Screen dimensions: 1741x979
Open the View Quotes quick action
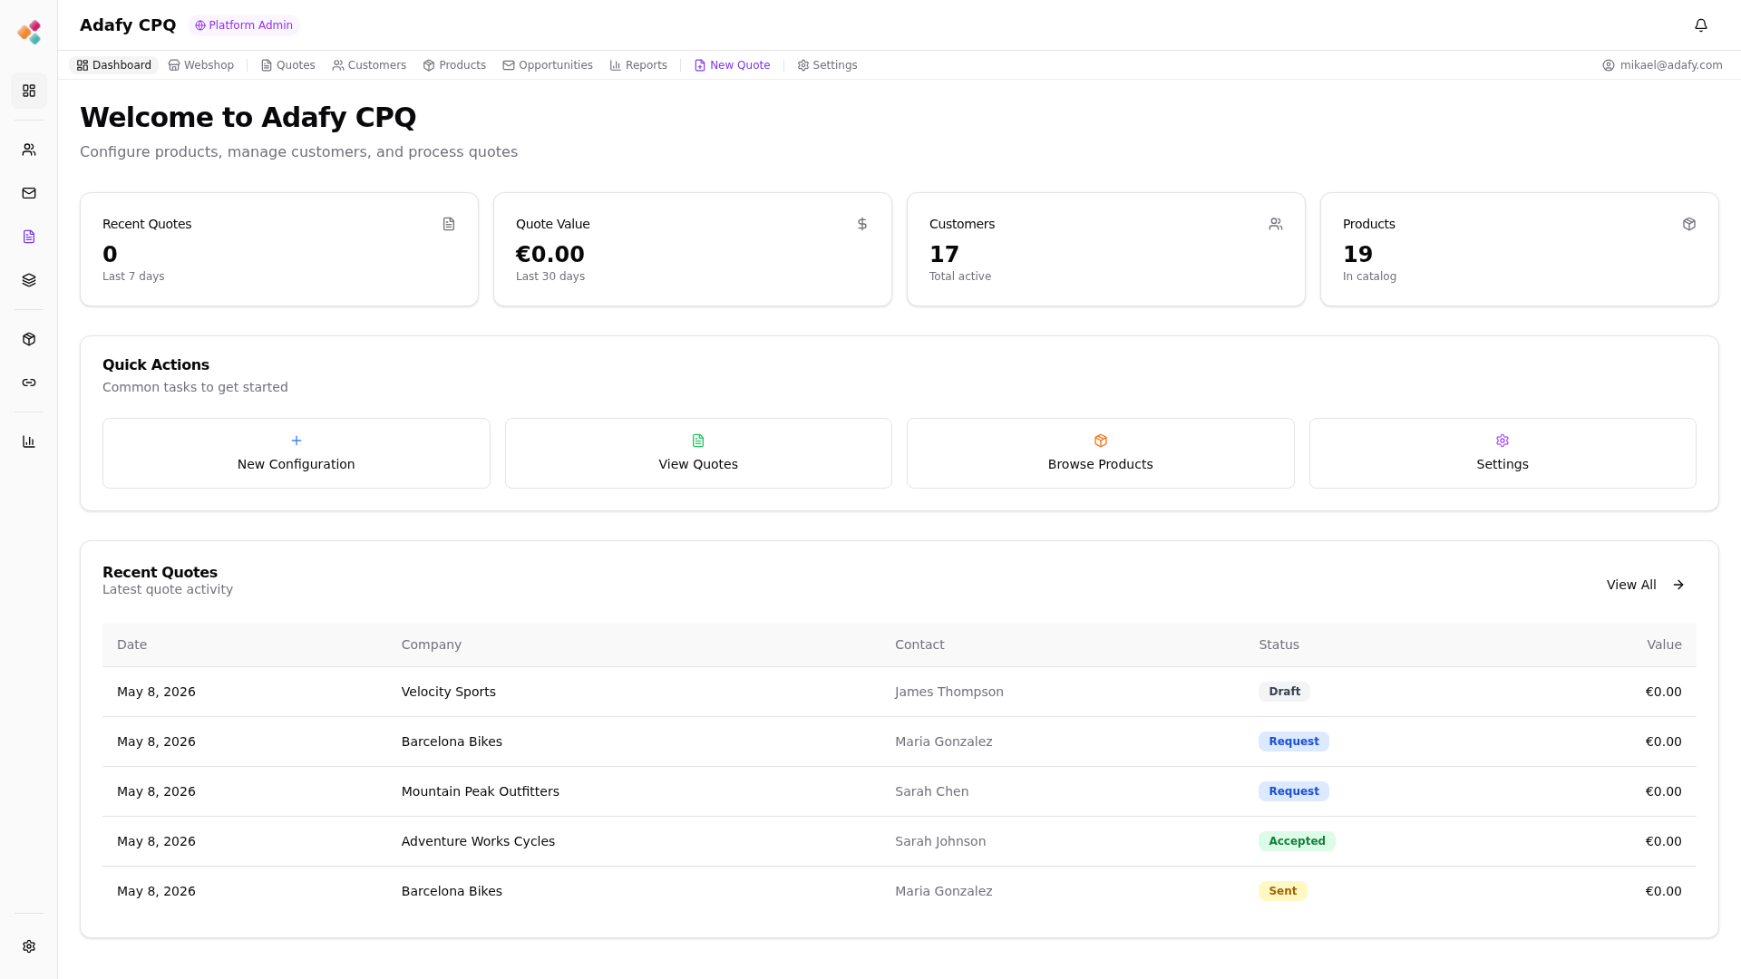click(x=698, y=453)
